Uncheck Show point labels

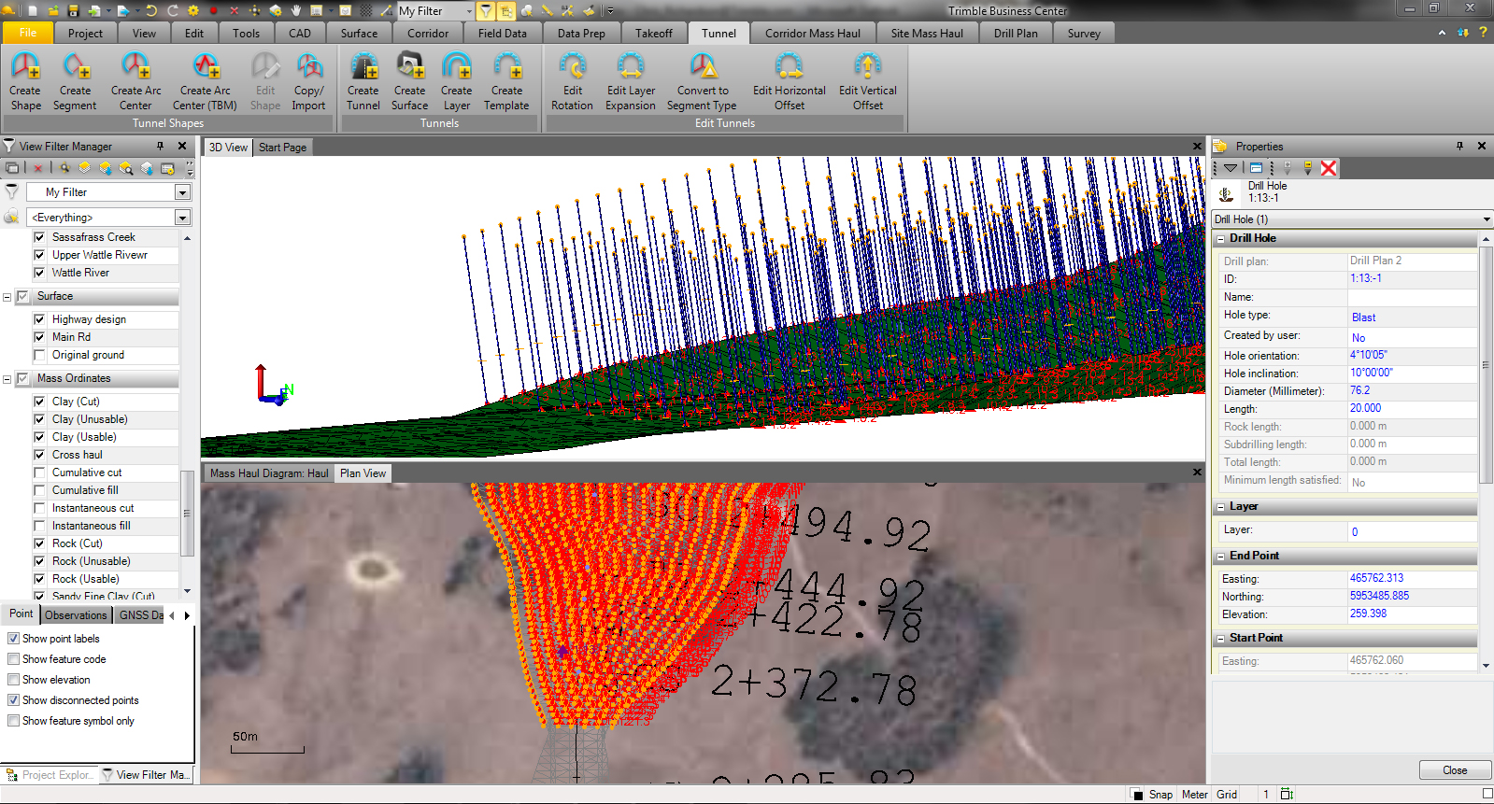(x=13, y=639)
